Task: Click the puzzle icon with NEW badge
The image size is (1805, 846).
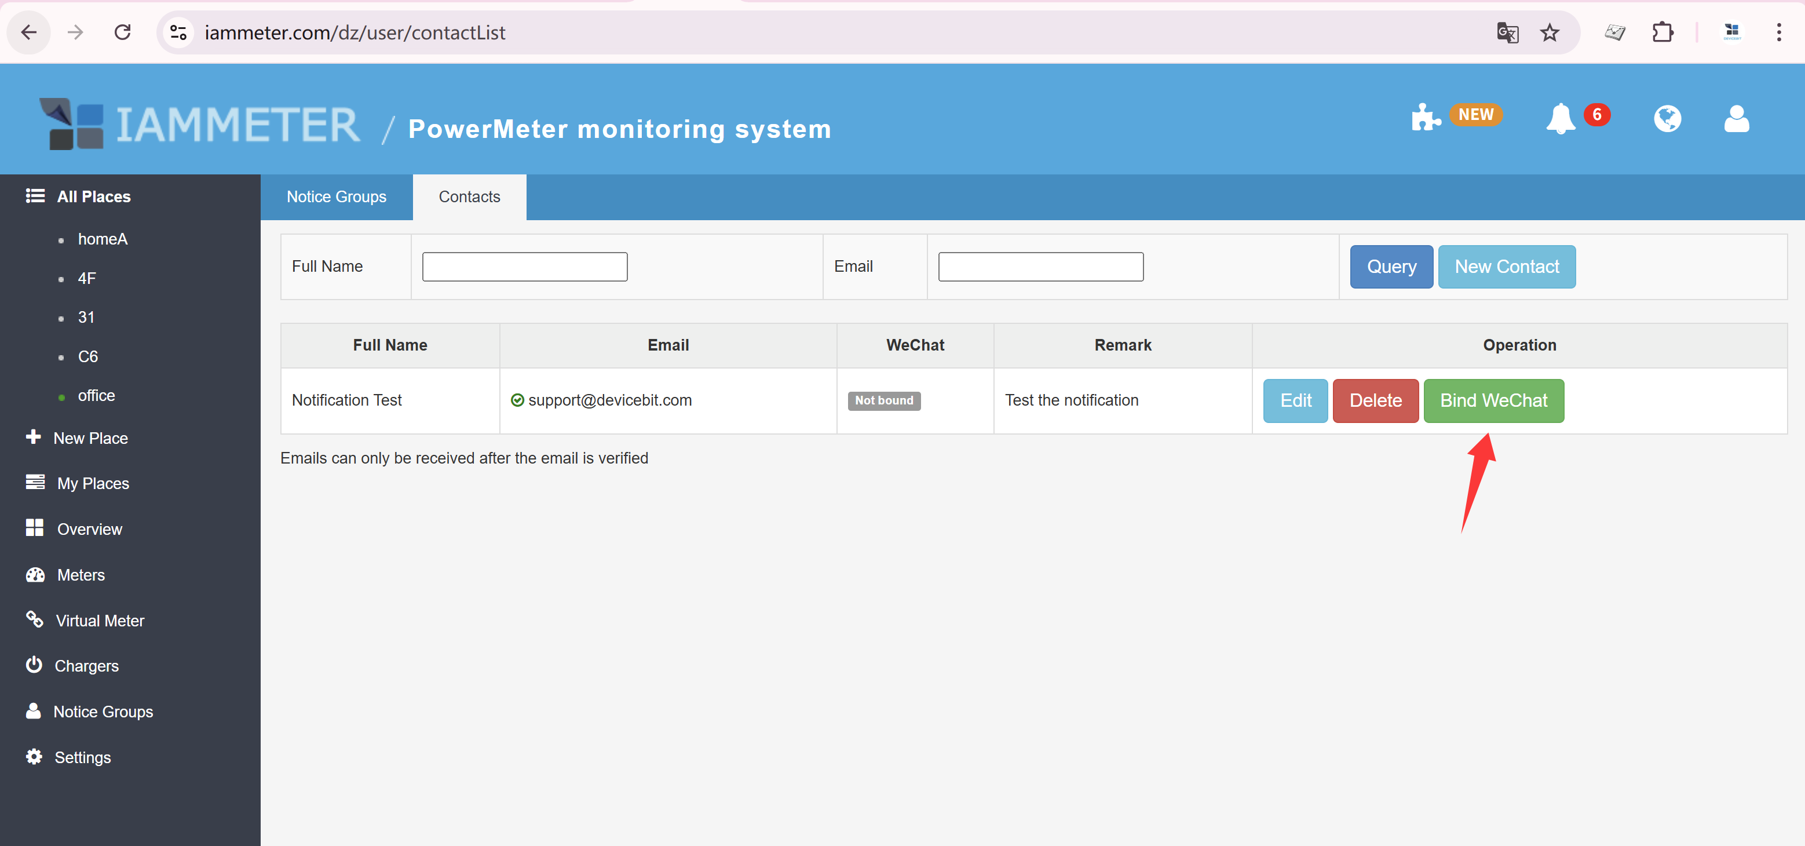Action: 1426,118
